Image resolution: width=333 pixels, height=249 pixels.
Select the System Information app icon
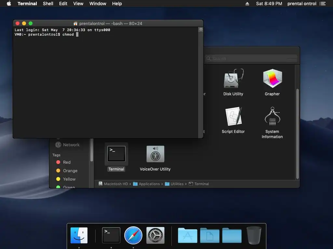(x=273, y=116)
